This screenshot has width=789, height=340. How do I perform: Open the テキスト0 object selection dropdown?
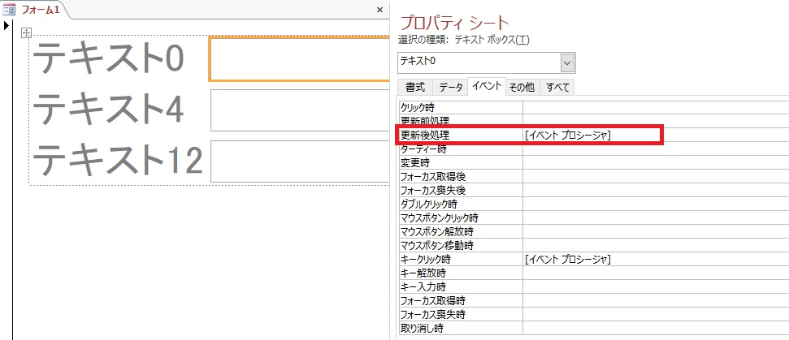click(567, 62)
